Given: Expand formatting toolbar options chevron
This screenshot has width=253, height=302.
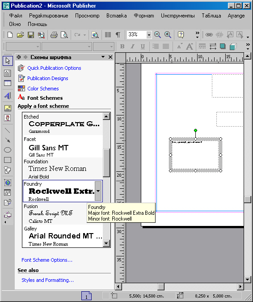Looking at the screenshot, I should click(x=248, y=47).
